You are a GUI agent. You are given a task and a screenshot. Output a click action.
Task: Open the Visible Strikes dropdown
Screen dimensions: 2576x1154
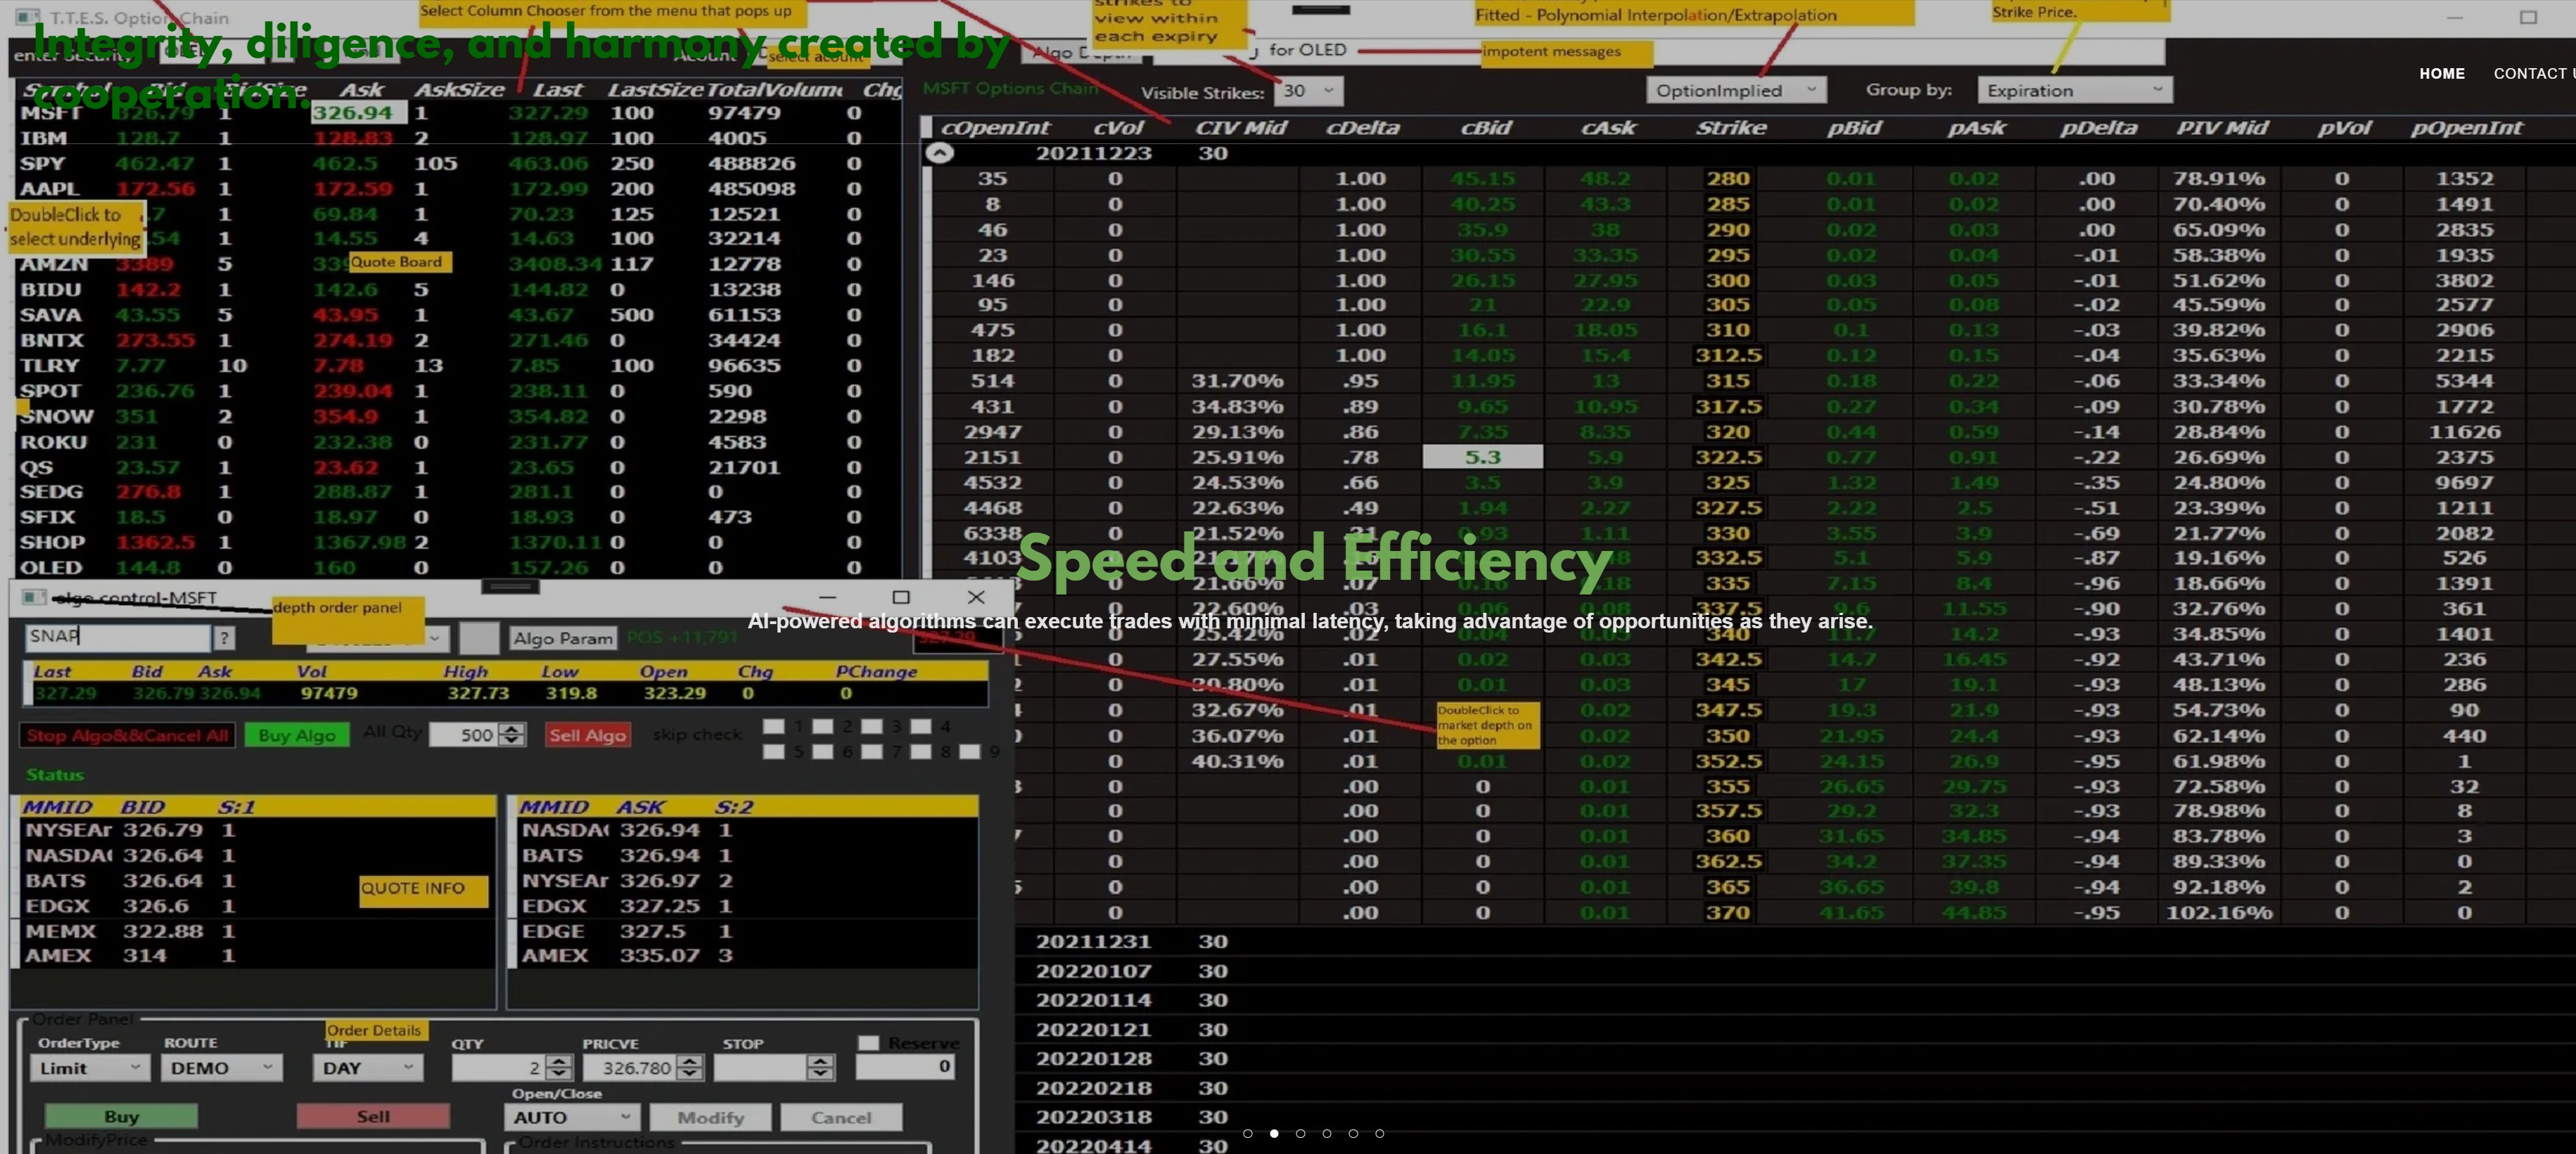click(1308, 91)
